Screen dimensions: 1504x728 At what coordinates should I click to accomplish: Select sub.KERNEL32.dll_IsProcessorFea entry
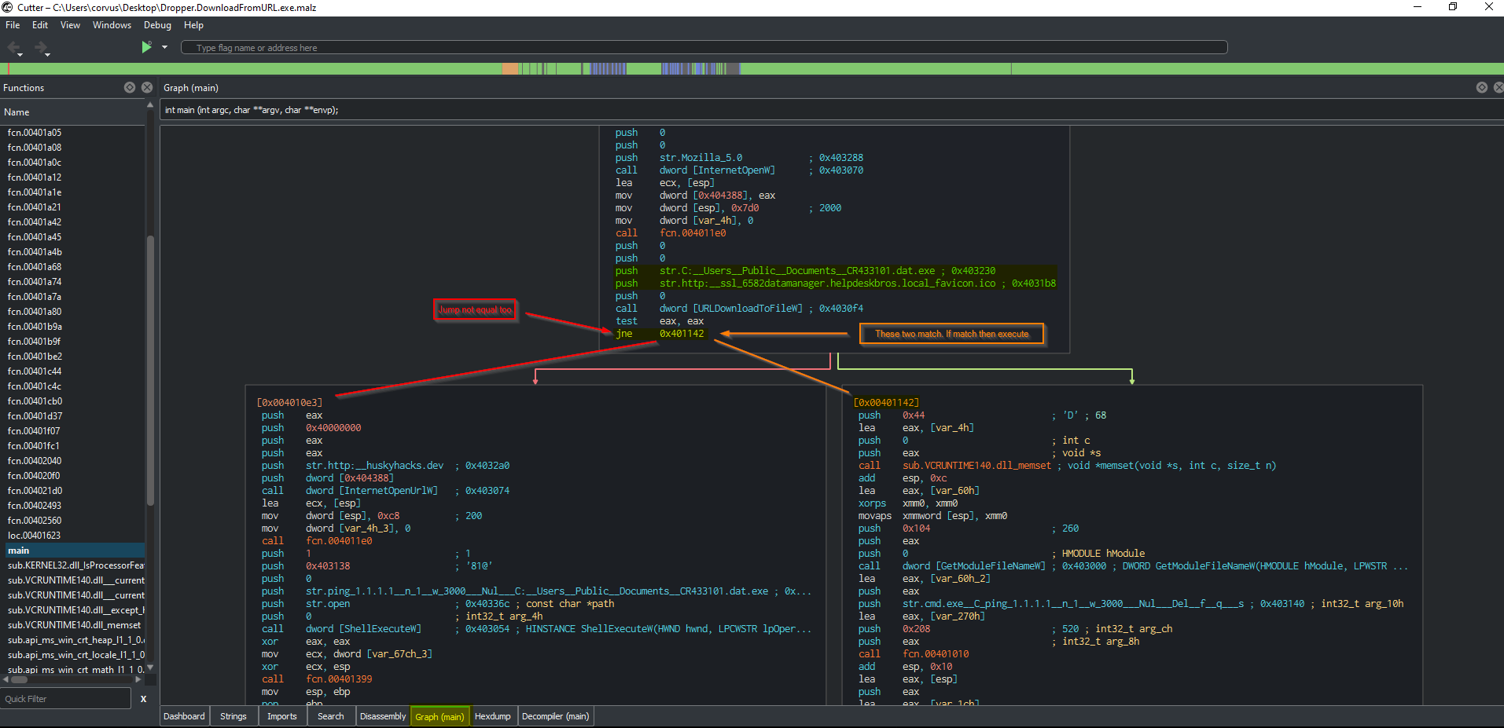point(75,565)
